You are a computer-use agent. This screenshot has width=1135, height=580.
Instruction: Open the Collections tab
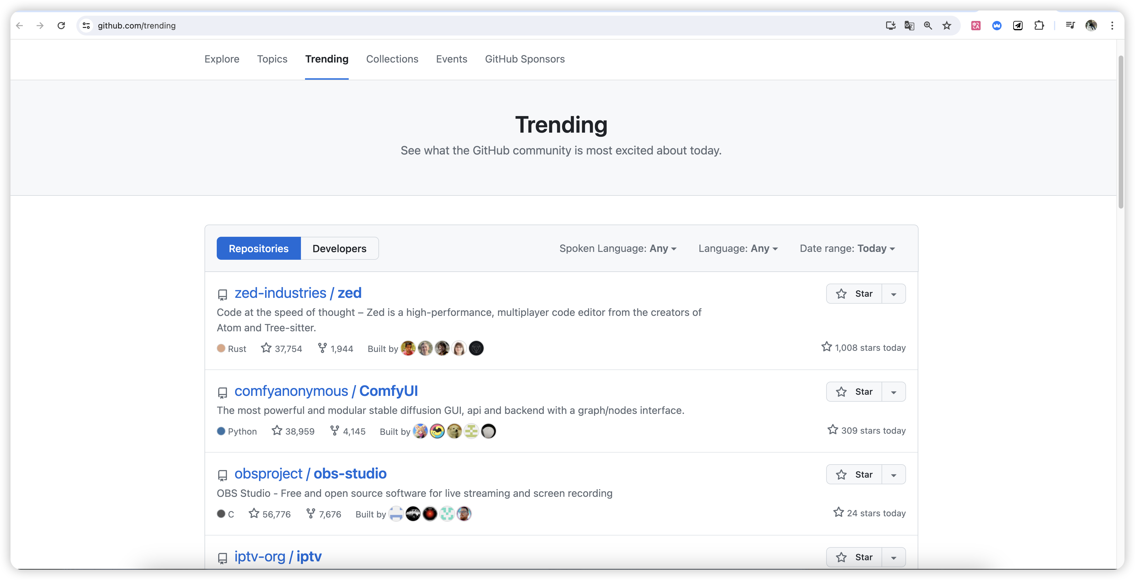392,59
